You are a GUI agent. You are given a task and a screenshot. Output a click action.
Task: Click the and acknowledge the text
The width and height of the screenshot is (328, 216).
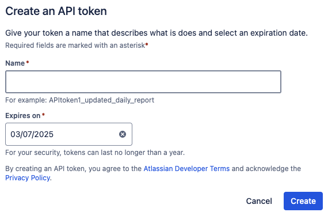click(266, 169)
